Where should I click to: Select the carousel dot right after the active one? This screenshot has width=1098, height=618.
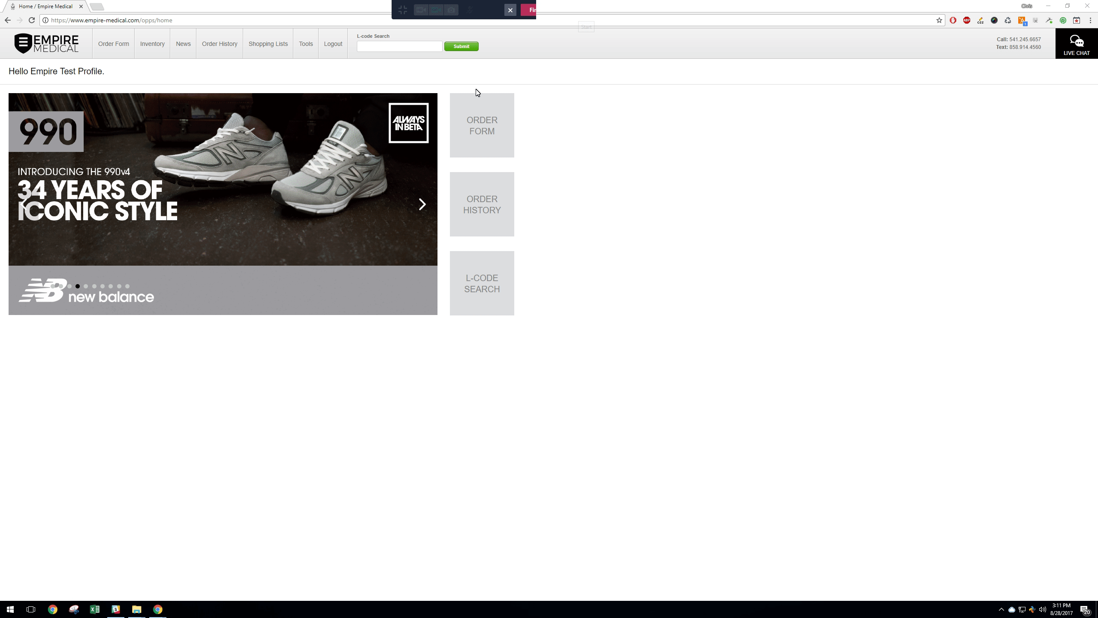[86, 286]
